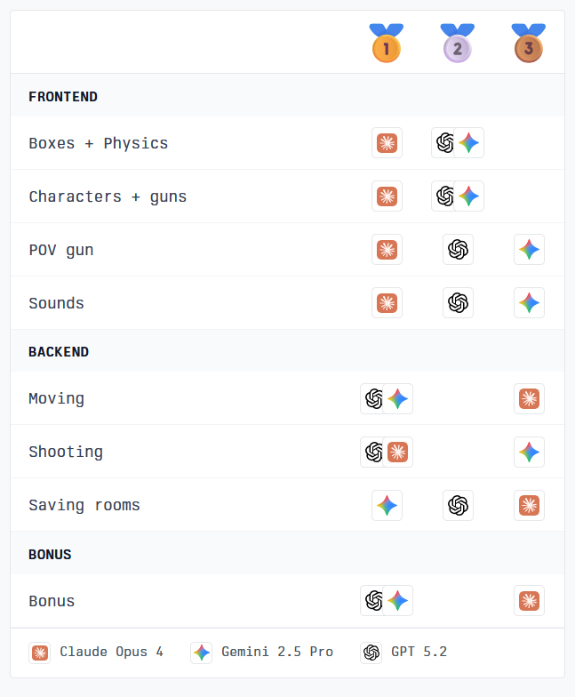Click the Gemini icon in the Sounds row

point(529,303)
